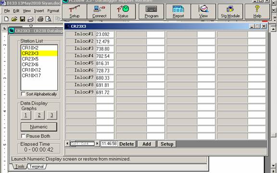
Task: Click the Add button in CR23X3 window
Action: 147,144
